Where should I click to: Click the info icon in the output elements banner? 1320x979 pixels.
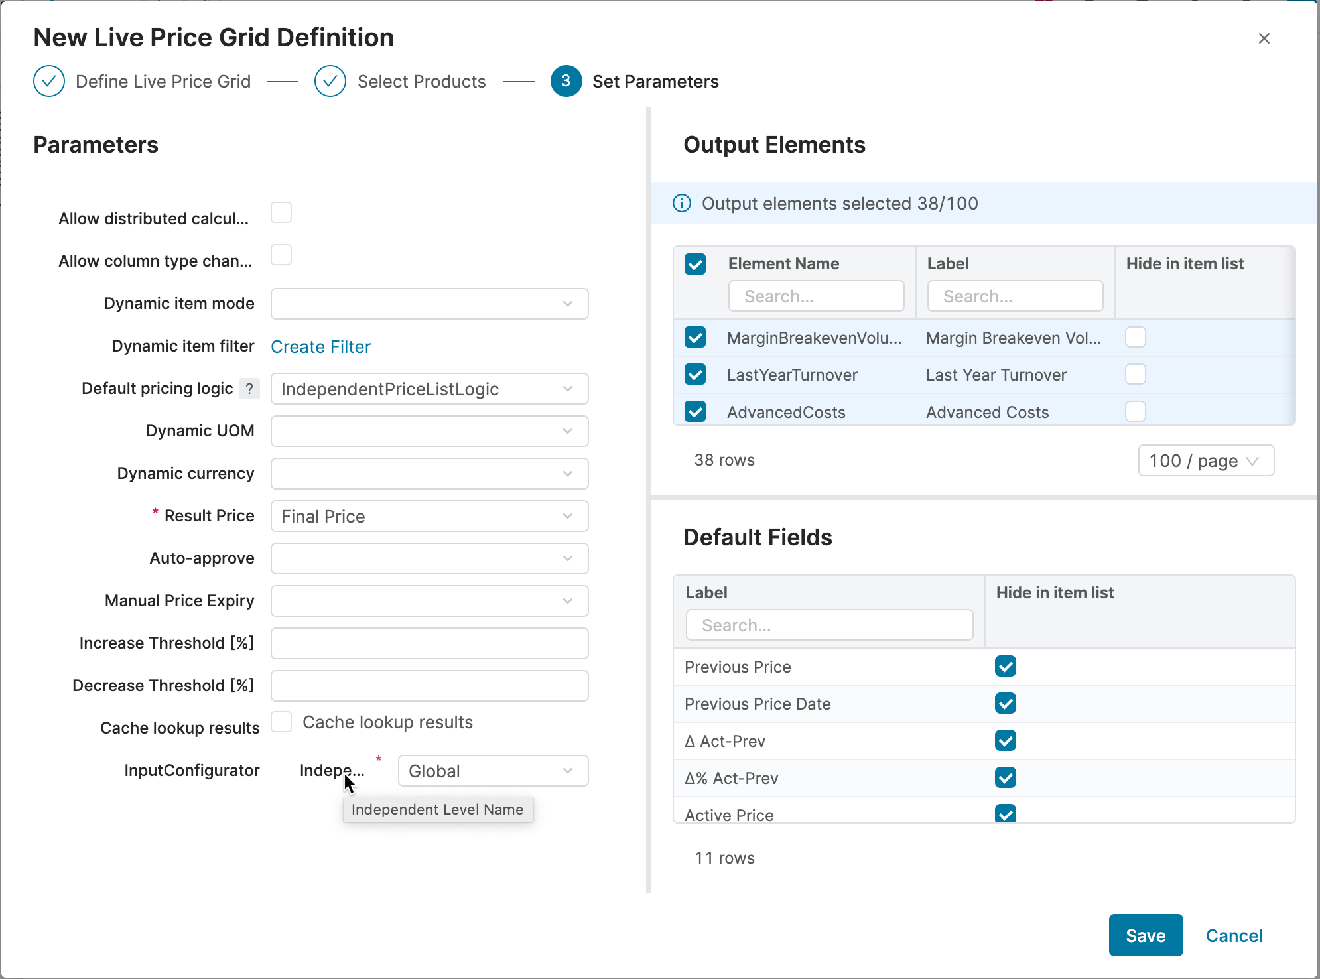coord(682,203)
